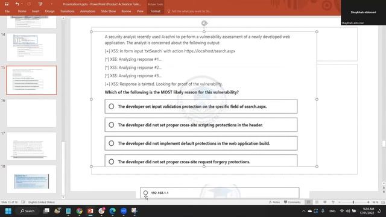The image size is (386, 217).
Task: Click the picture rotation handle
Action: [204, 23]
